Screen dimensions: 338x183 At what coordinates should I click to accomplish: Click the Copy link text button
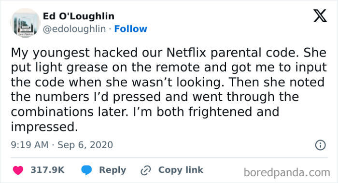(x=181, y=170)
